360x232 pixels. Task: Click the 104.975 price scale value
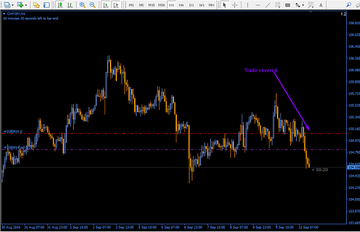coord(354,141)
